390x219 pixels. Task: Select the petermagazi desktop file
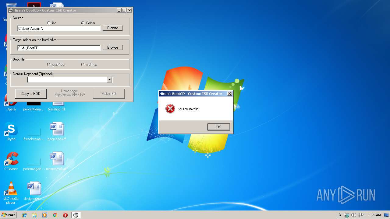[34, 164]
